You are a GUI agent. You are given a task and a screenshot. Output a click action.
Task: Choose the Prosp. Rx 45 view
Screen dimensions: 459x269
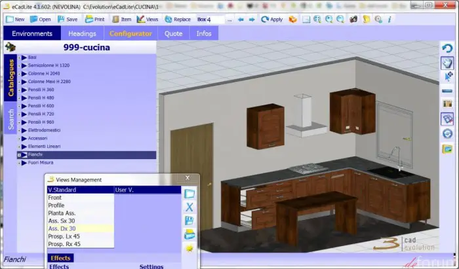pos(64,244)
